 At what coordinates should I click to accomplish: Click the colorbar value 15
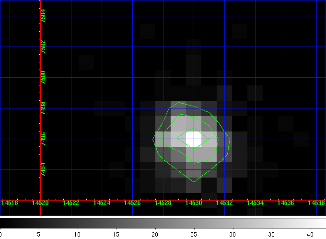coord(116,235)
